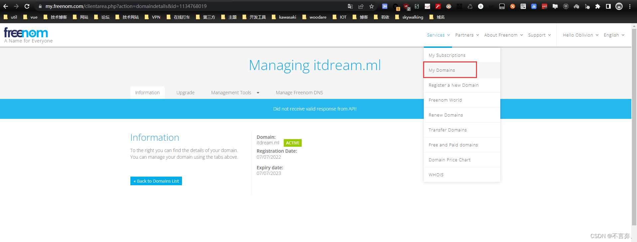This screenshot has height=242, width=637.
Task: Click registration date 07/07/2022
Action: pyautogui.click(x=269, y=157)
